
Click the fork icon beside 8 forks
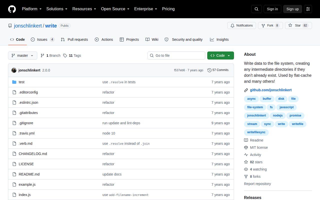pos(246,176)
